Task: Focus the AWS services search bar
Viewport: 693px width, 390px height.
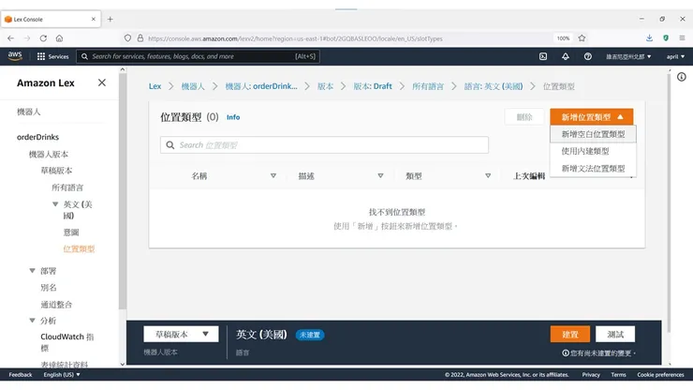Action: pos(198,56)
